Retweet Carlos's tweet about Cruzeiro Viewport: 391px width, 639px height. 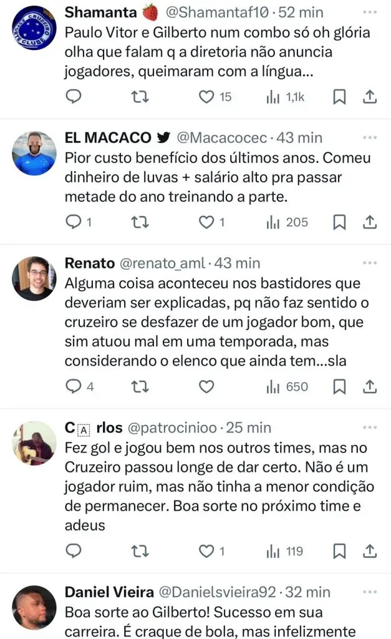[142, 551]
